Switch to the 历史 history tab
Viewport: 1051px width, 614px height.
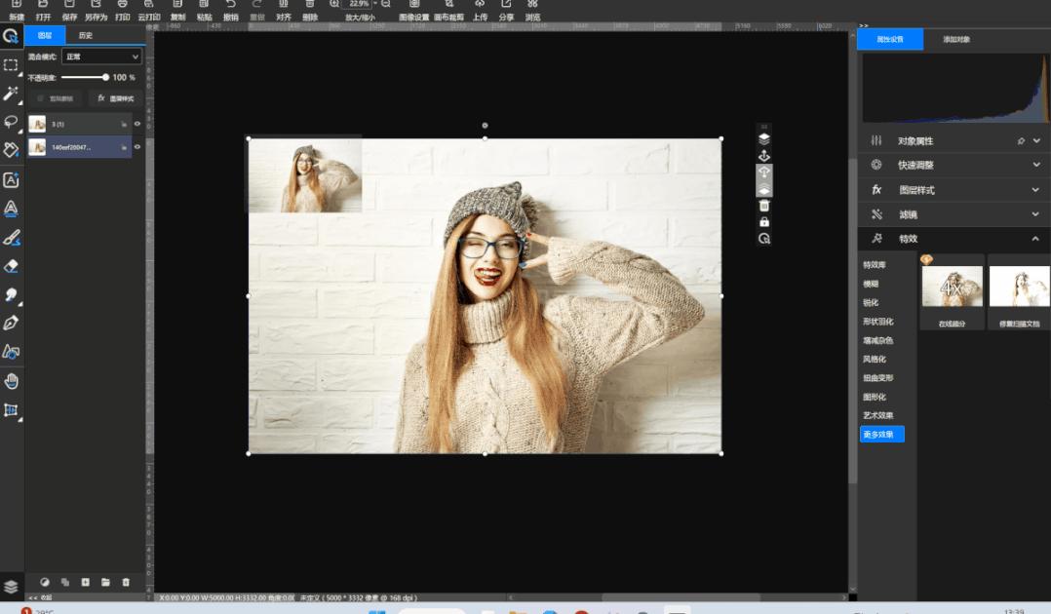[86, 36]
